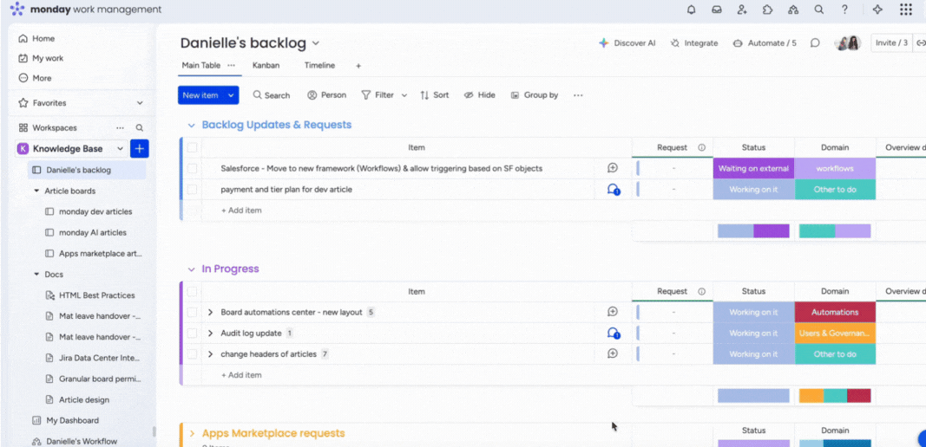Click the Waiting on external status cell
The image size is (926, 447).
point(753,168)
